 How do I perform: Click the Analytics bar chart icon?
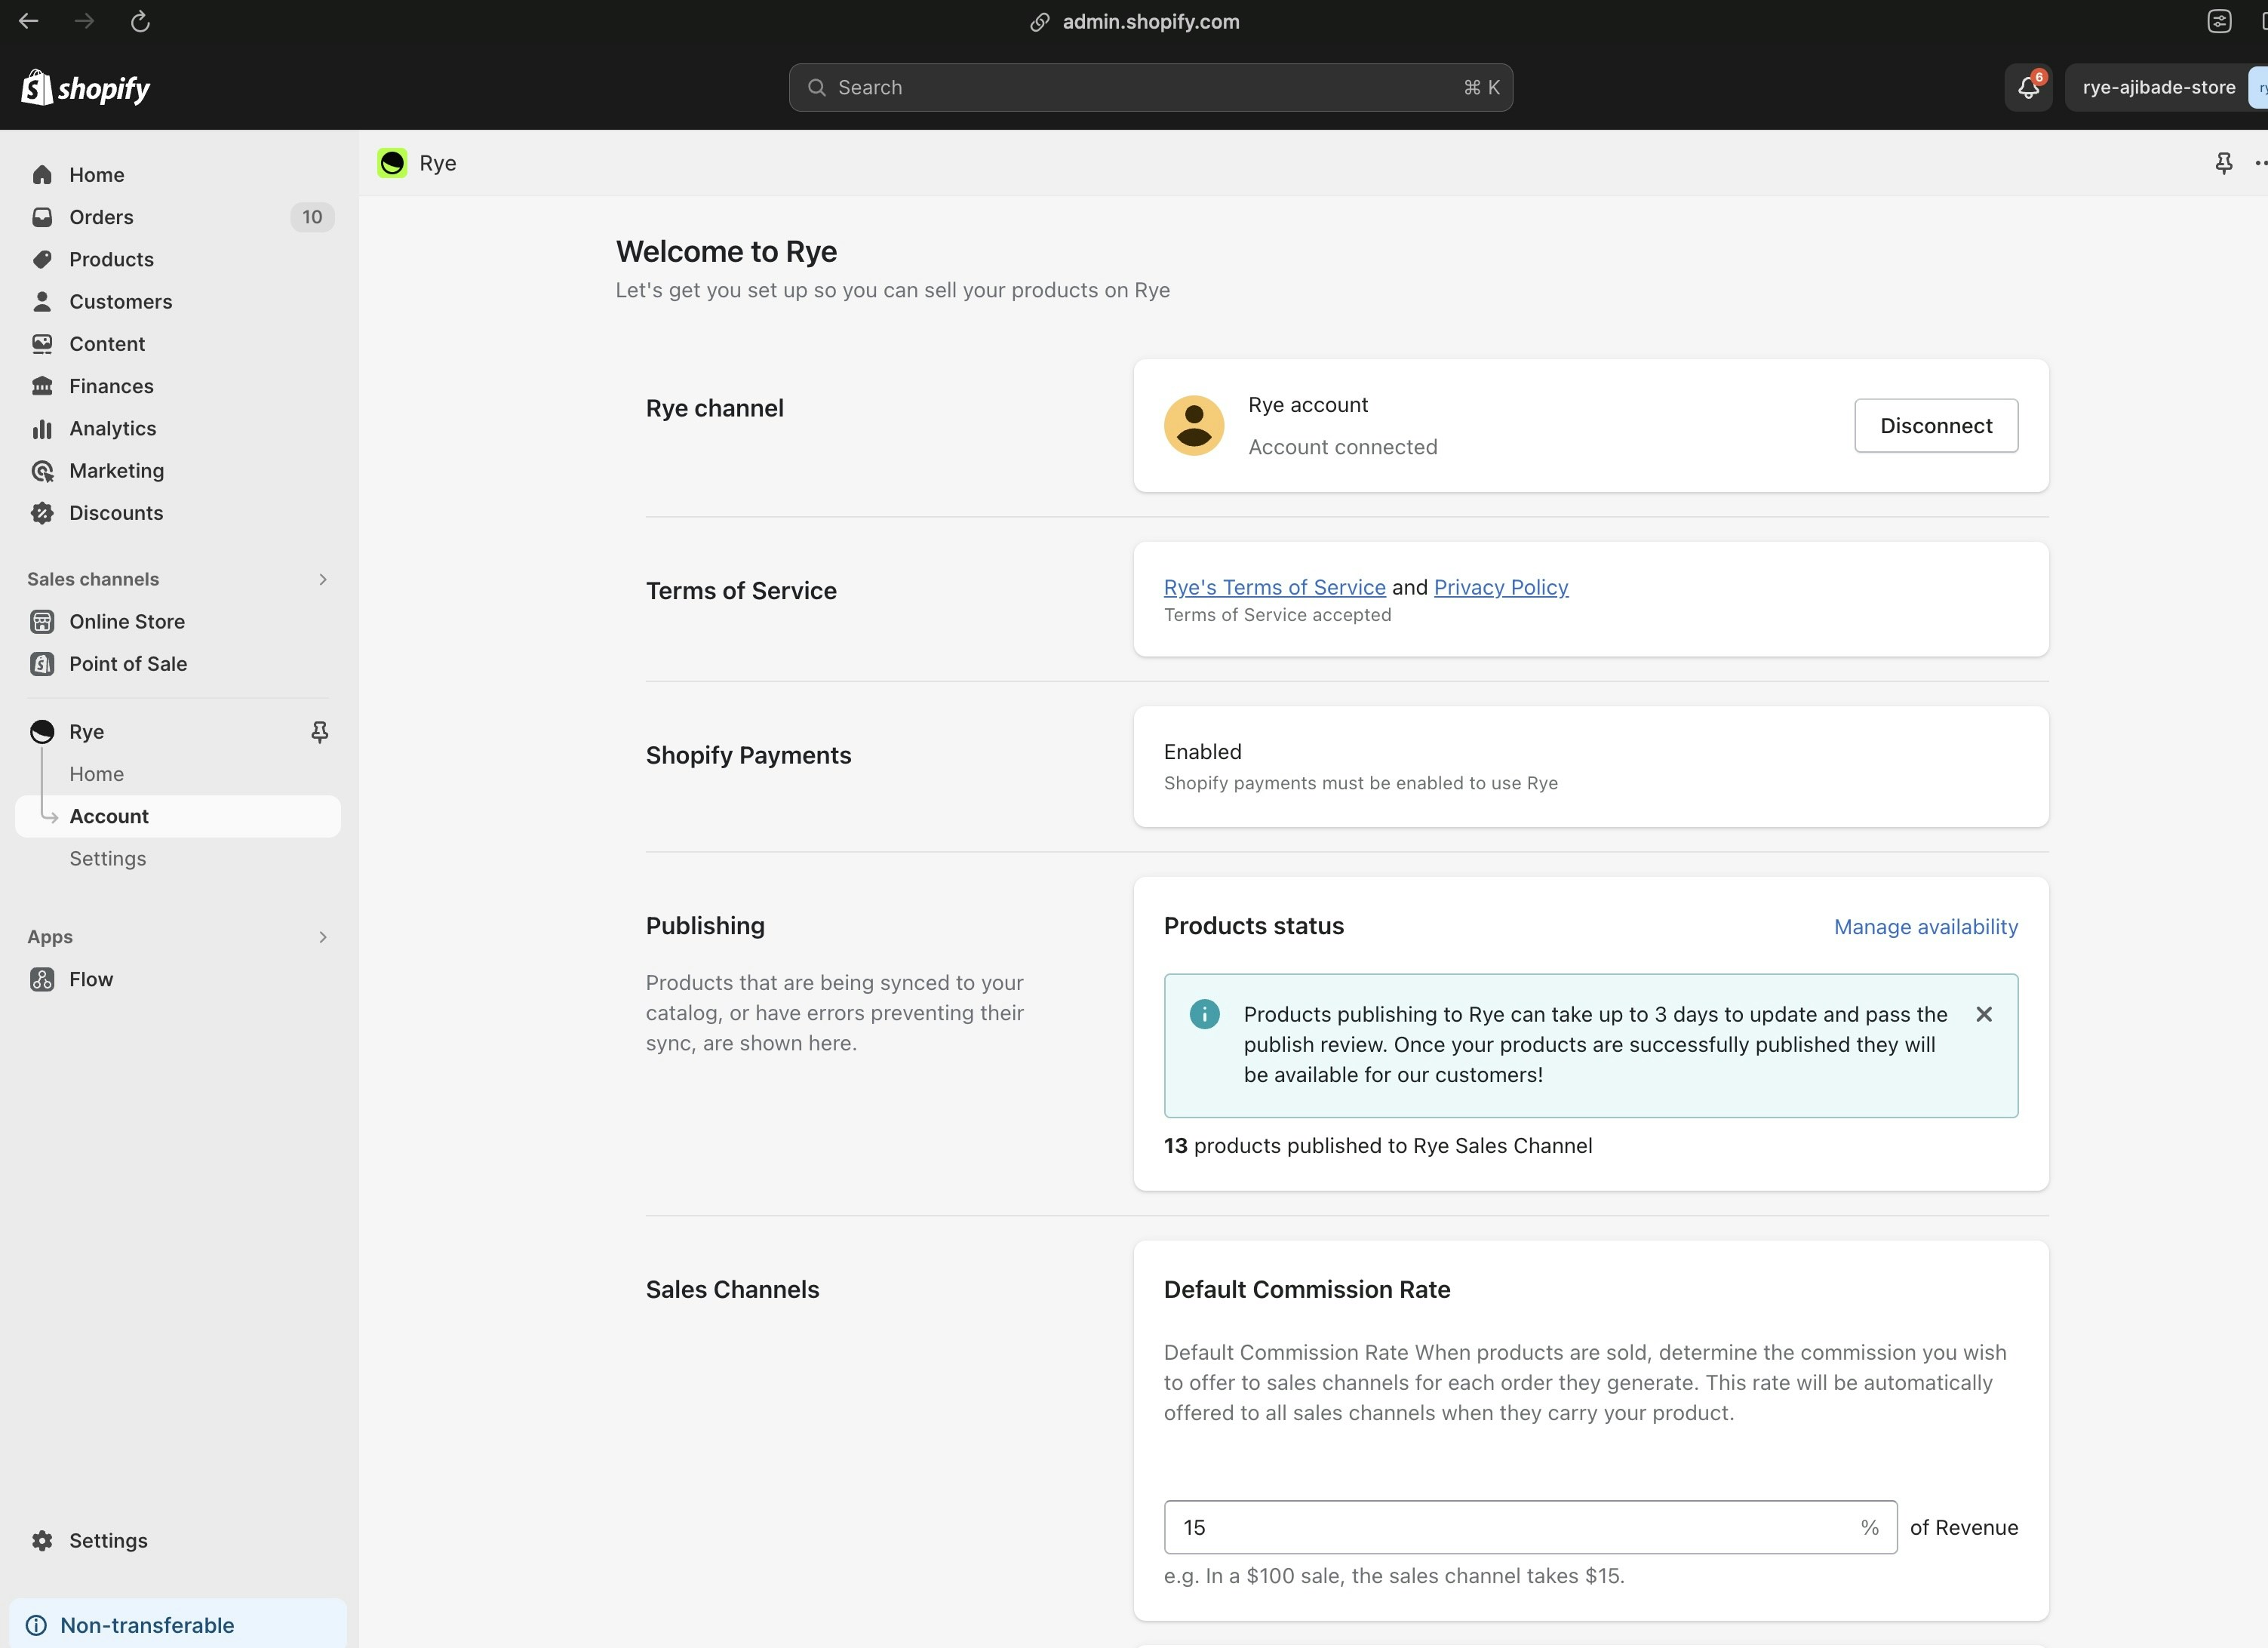pyautogui.click(x=42, y=428)
